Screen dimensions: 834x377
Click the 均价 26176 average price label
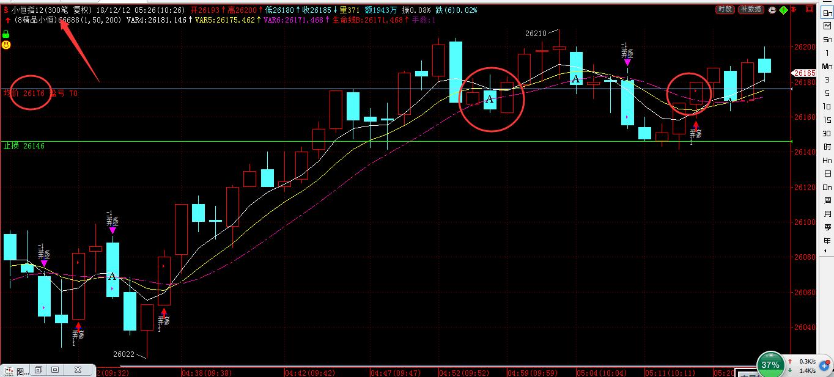point(24,93)
